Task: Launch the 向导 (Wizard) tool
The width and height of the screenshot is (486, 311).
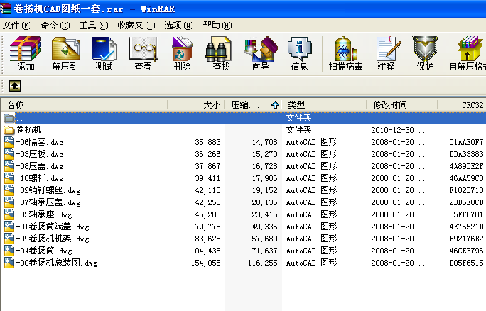Action: tap(260, 53)
